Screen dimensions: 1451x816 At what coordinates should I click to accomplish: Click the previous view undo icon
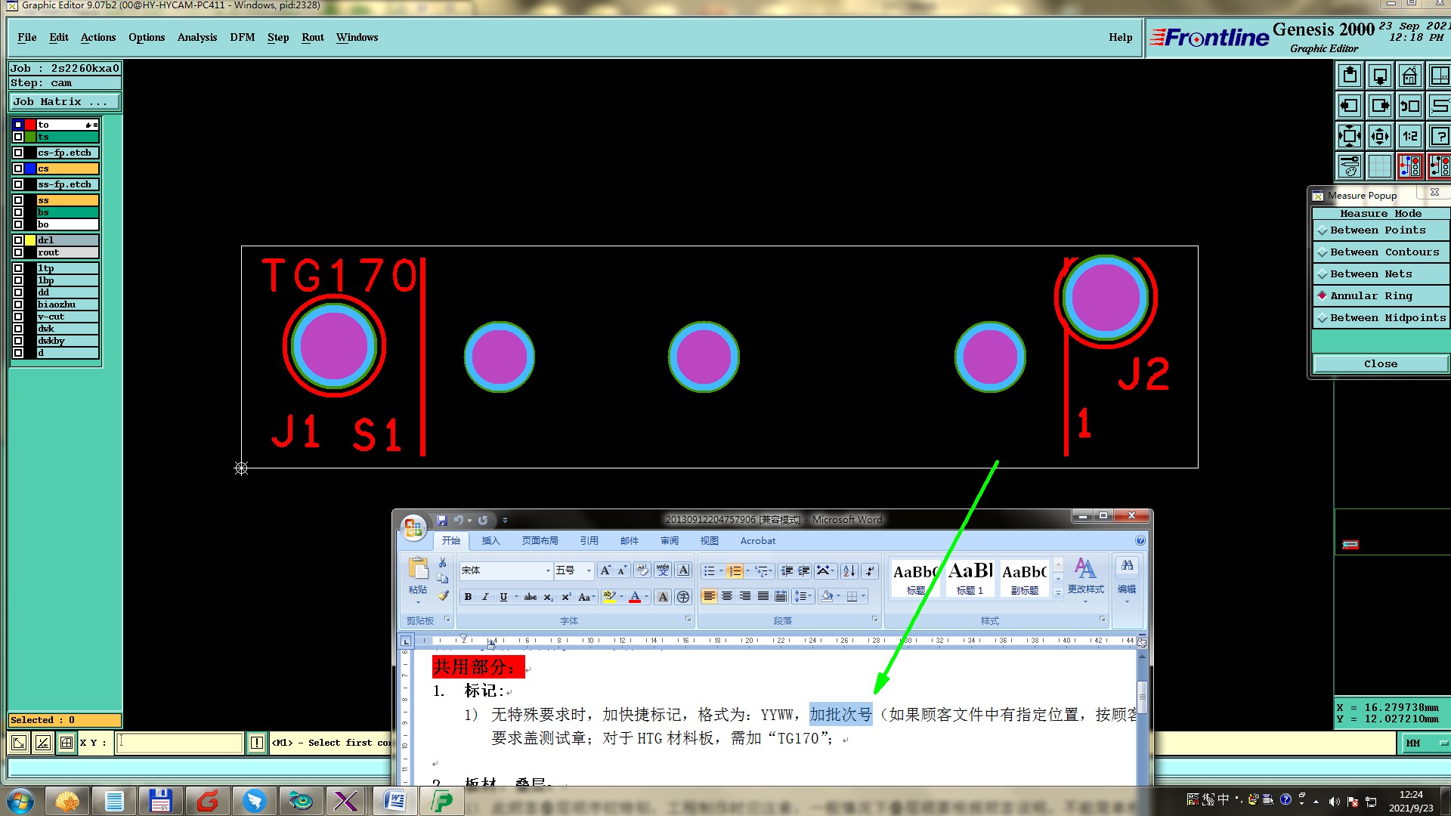(x=1409, y=107)
